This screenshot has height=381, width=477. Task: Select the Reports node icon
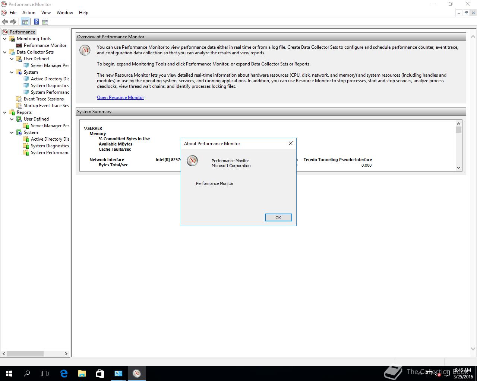[x=12, y=112]
